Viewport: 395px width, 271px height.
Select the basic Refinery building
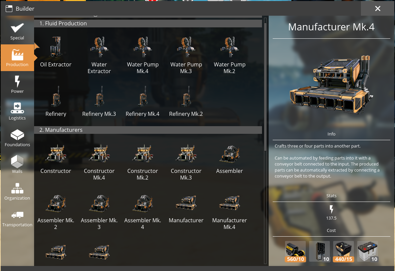click(x=56, y=101)
